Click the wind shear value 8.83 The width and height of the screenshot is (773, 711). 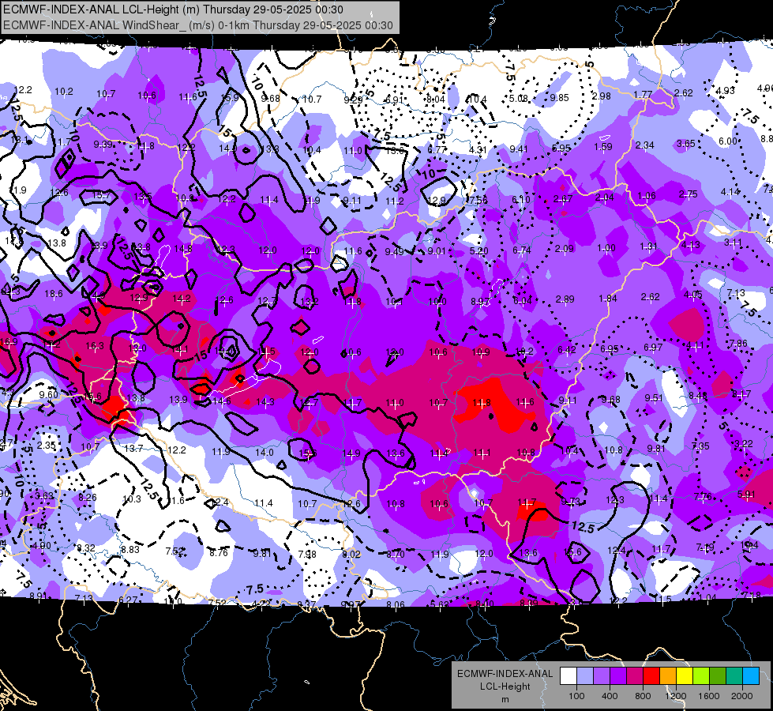pyautogui.click(x=130, y=549)
